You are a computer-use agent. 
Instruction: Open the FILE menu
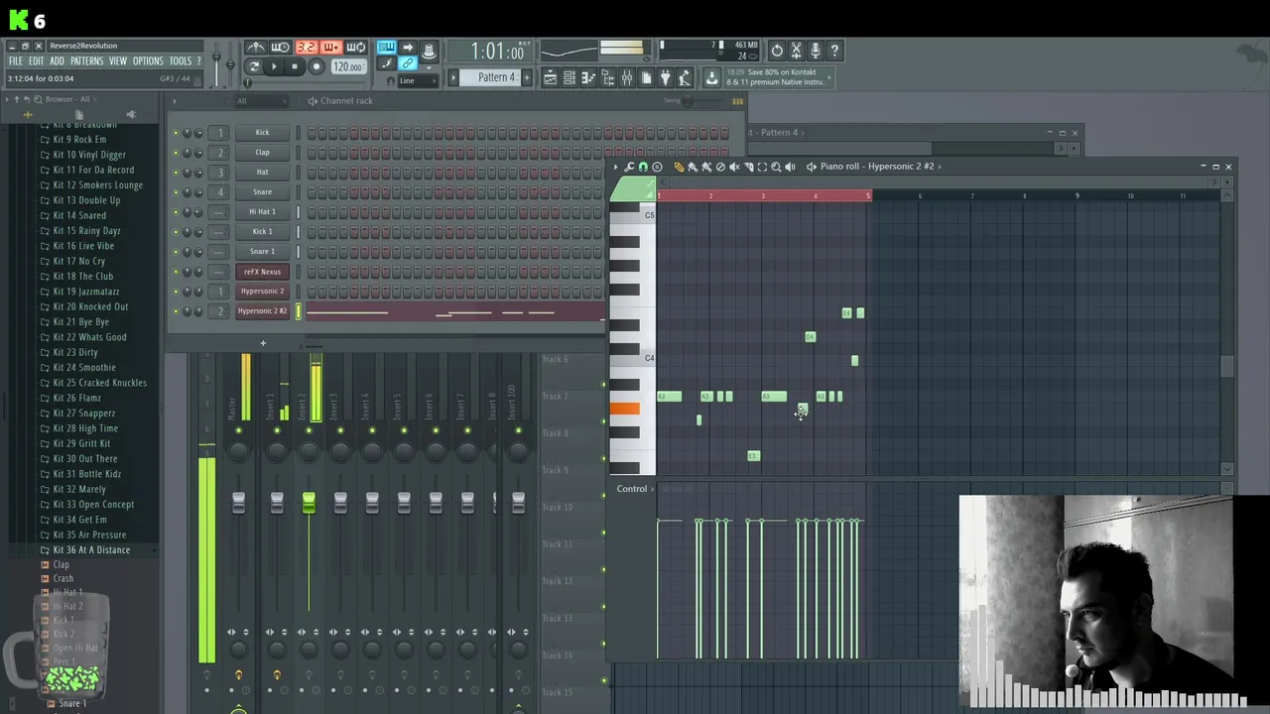(x=15, y=61)
